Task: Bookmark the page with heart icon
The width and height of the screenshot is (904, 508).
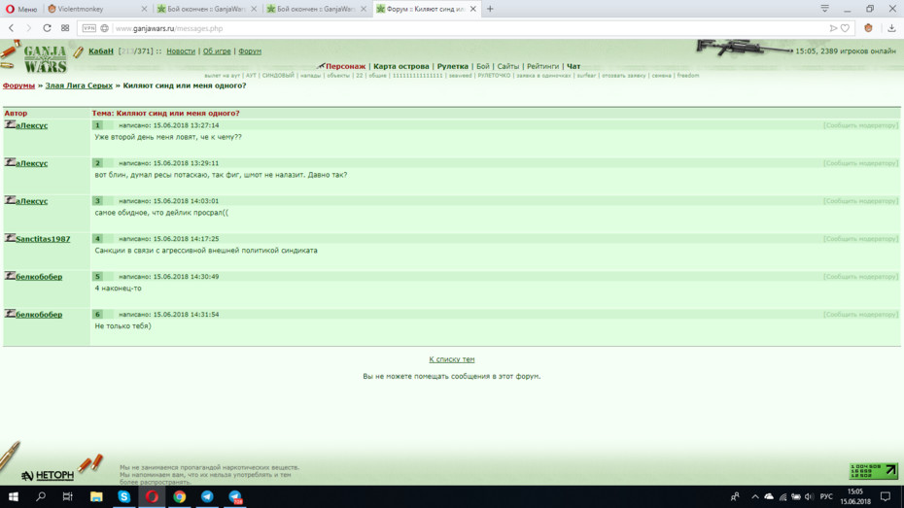Action: tap(846, 28)
